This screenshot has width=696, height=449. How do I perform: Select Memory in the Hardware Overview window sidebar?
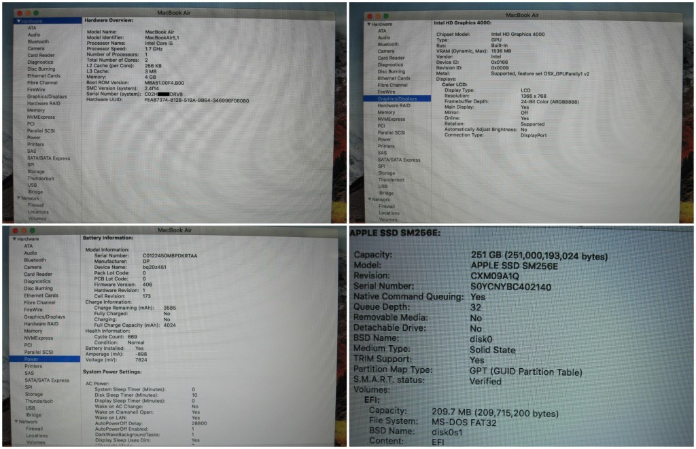[35, 110]
